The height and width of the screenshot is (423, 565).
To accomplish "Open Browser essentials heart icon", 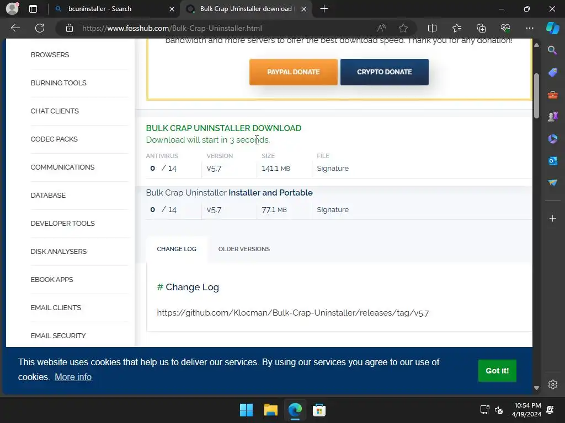I will click(x=505, y=28).
